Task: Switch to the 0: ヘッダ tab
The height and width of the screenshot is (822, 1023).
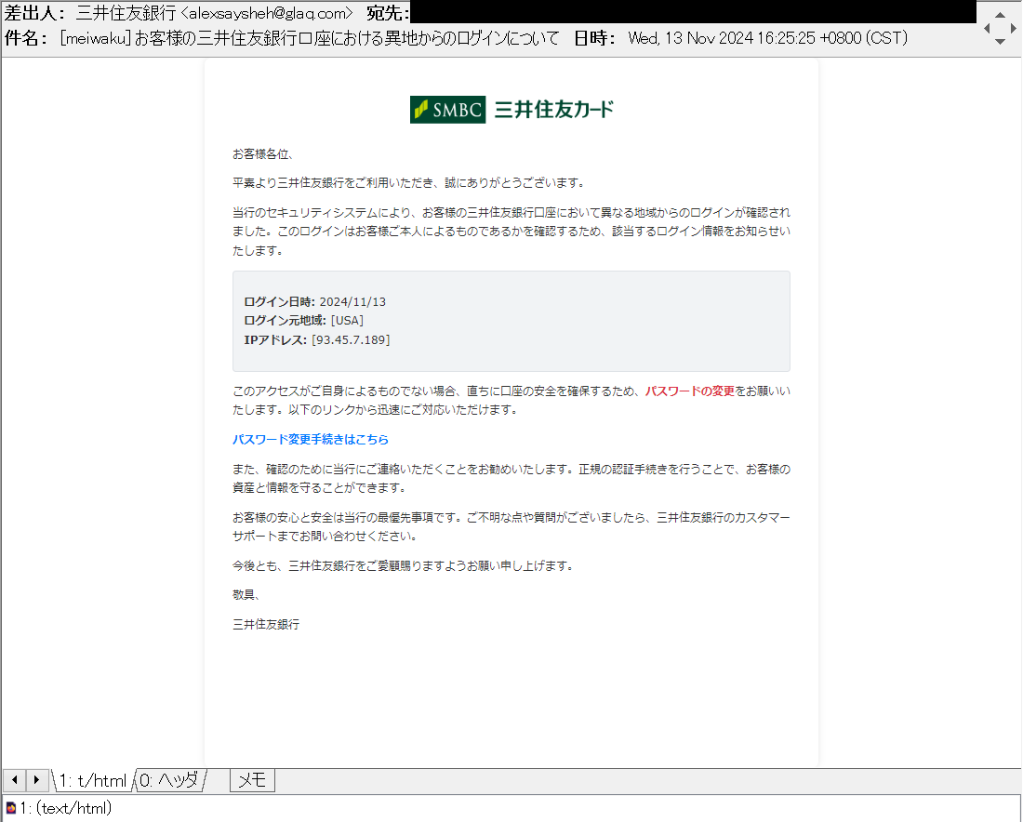Action: 169,780
